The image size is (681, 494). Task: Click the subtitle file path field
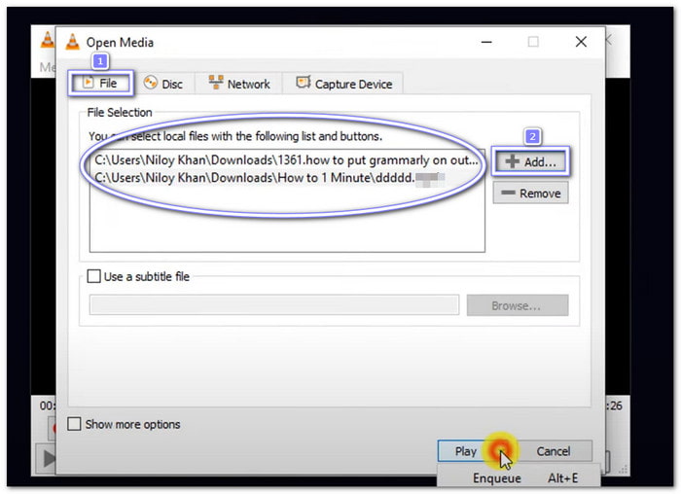[274, 304]
